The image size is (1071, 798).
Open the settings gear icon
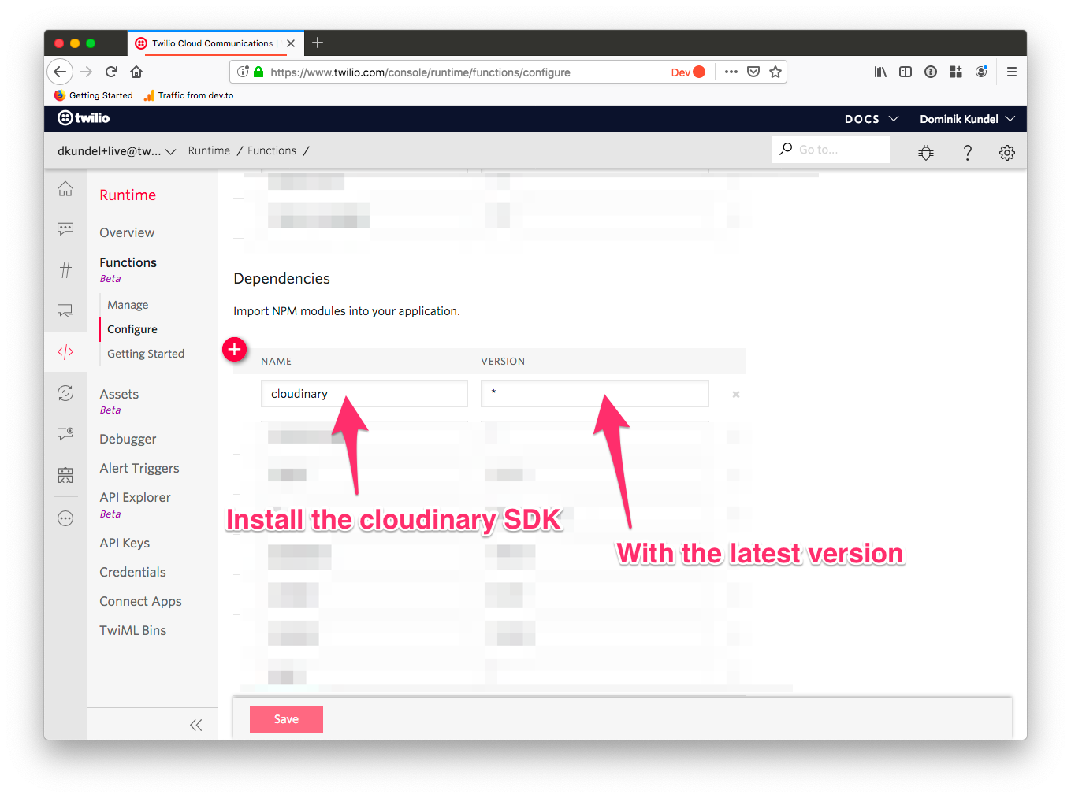tap(1007, 152)
